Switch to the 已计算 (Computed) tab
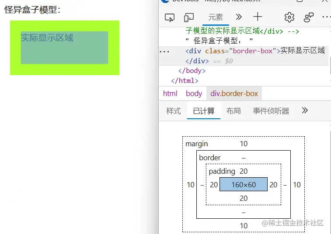 pos(204,111)
